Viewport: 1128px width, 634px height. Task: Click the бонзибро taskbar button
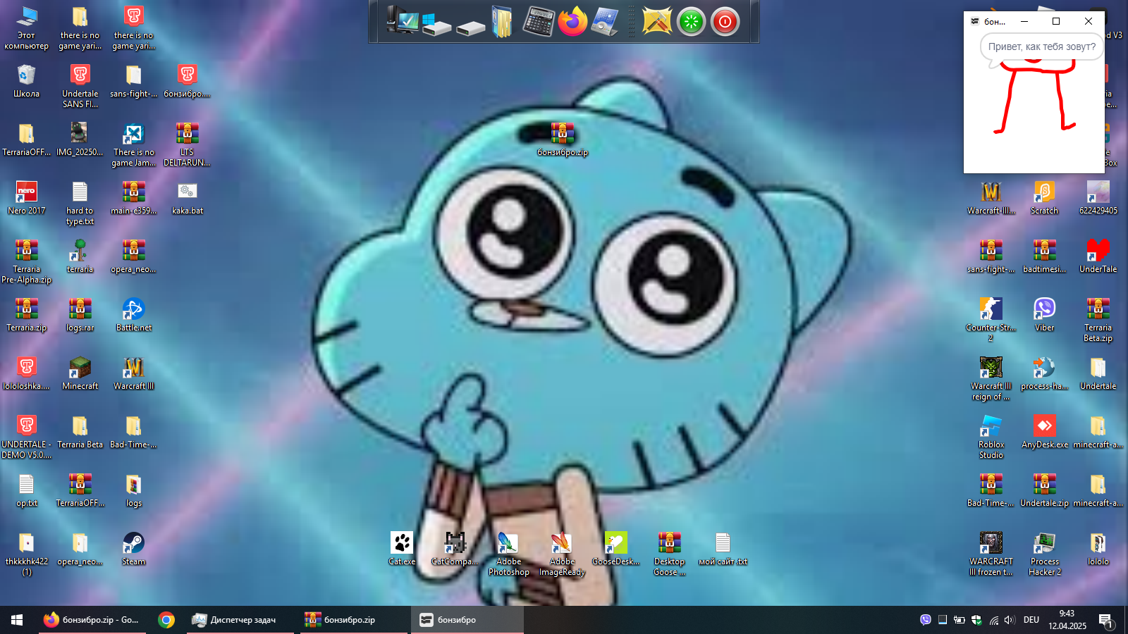(x=467, y=620)
